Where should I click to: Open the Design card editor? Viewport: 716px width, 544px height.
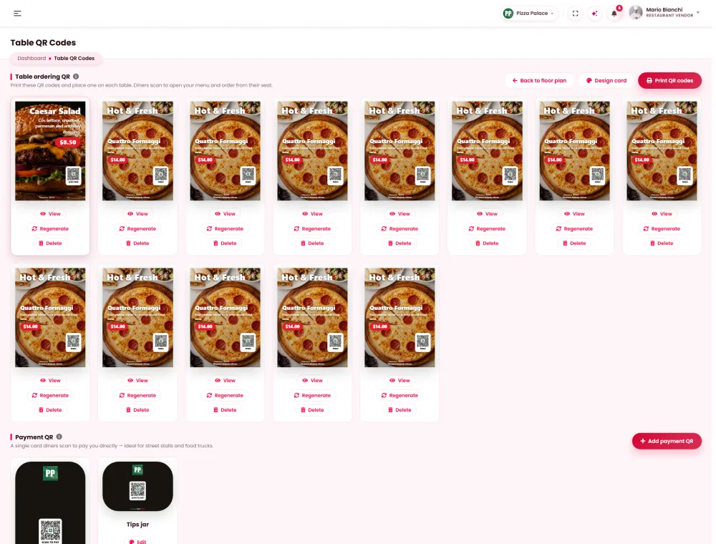[x=606, y=80]
